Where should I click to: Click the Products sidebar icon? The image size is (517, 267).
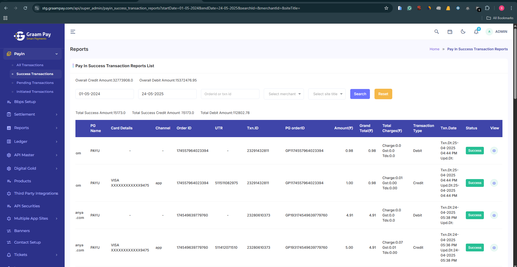click(x=9, y=181)
